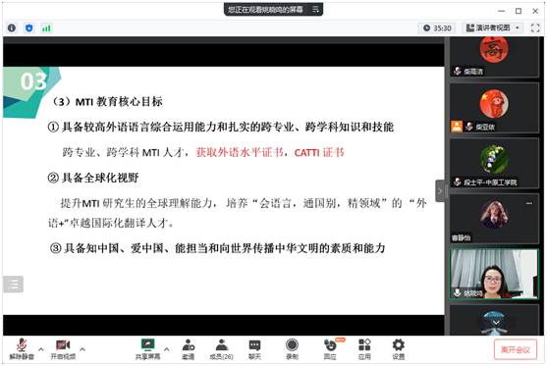Viewport: 547px width, 366px height.
Task: Turn on camera with 开启视频 icon
Action: 63,349
